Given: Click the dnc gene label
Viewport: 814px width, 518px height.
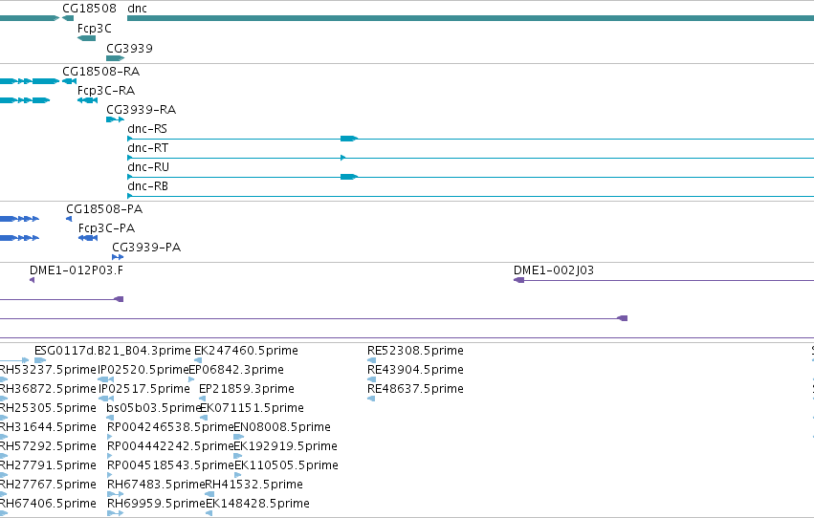Looking at the screenshot, I should tap(137, 9).
